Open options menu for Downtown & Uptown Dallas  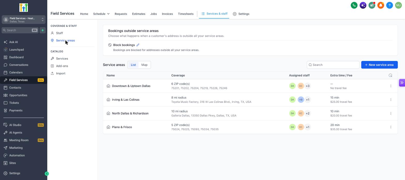click(x=391, y=86)
